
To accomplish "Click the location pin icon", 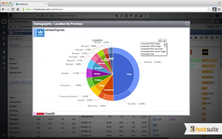I will tap(131, 16).
